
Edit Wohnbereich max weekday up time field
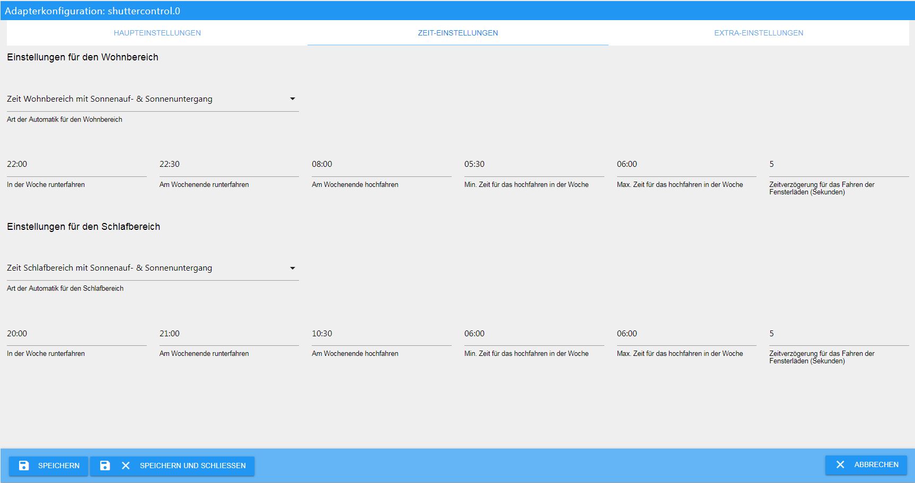(x=687, y=165)
